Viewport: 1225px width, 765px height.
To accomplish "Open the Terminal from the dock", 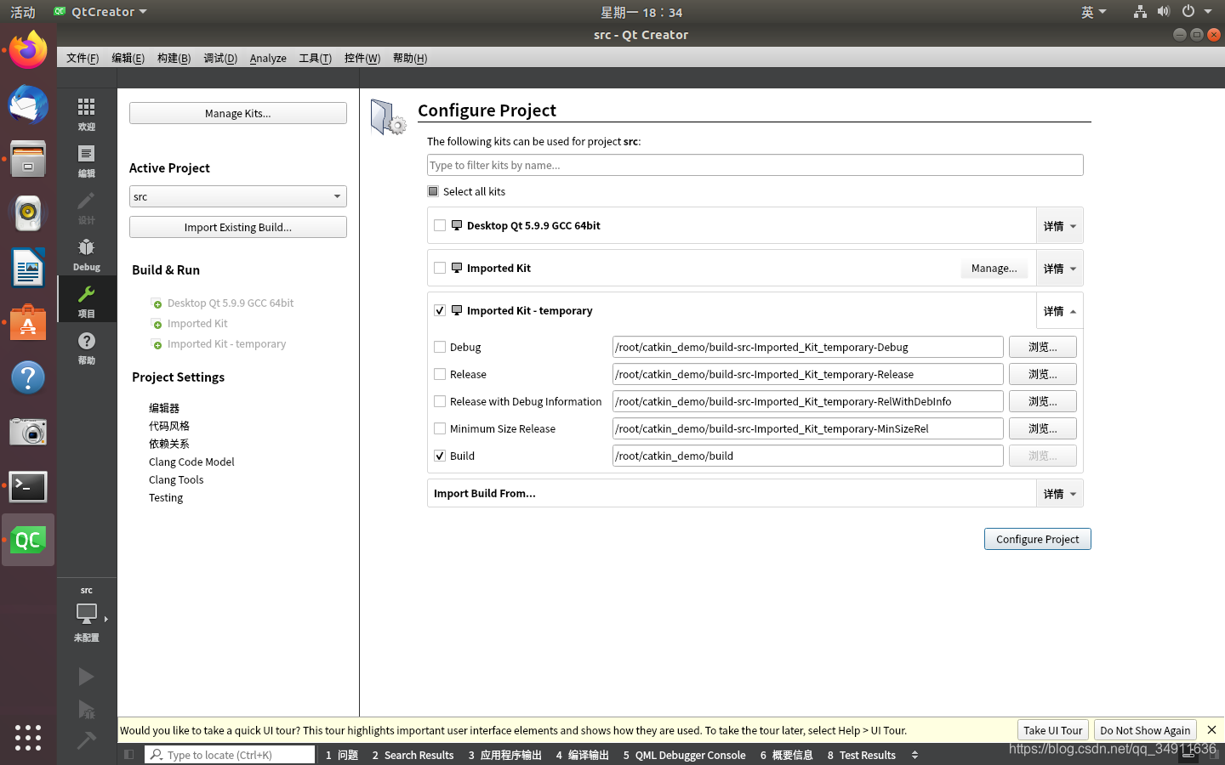I will click(28, 486).
